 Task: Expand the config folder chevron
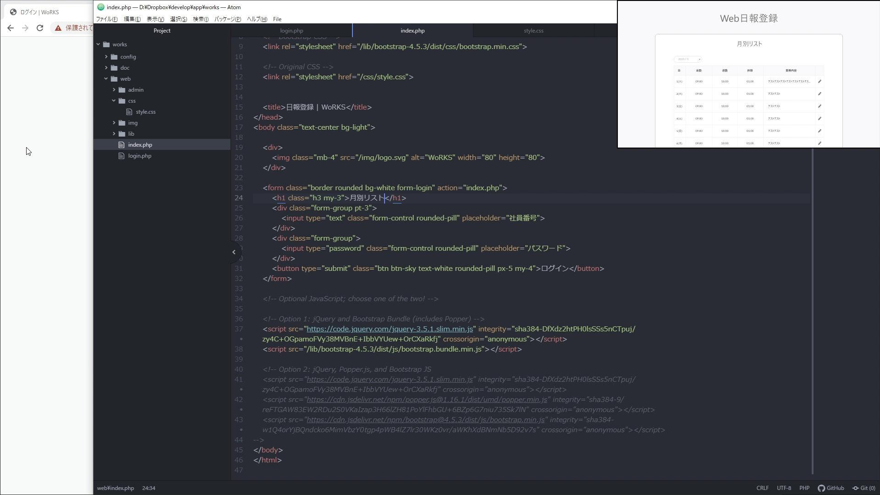tap(106, 57)
